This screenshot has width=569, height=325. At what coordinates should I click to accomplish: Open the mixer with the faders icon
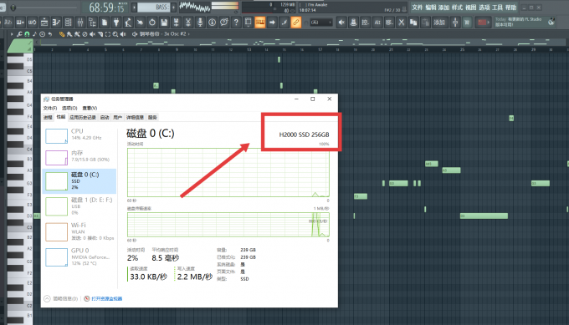[80, 23]
